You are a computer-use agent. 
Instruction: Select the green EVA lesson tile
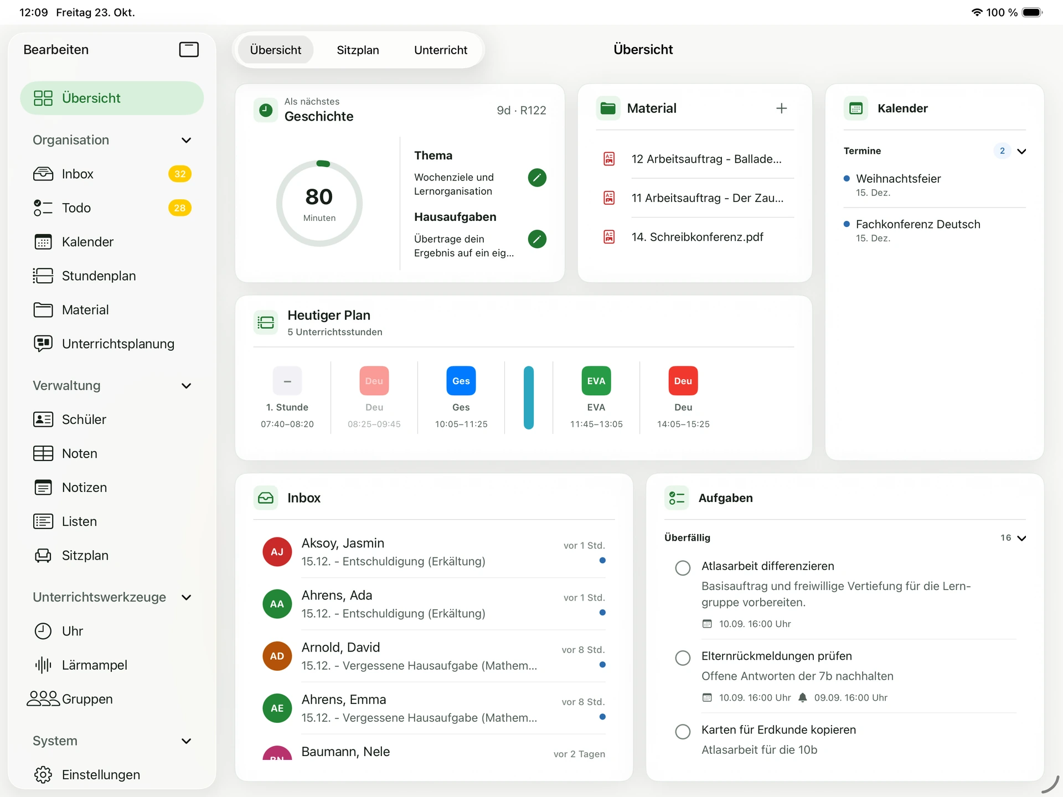596,381
